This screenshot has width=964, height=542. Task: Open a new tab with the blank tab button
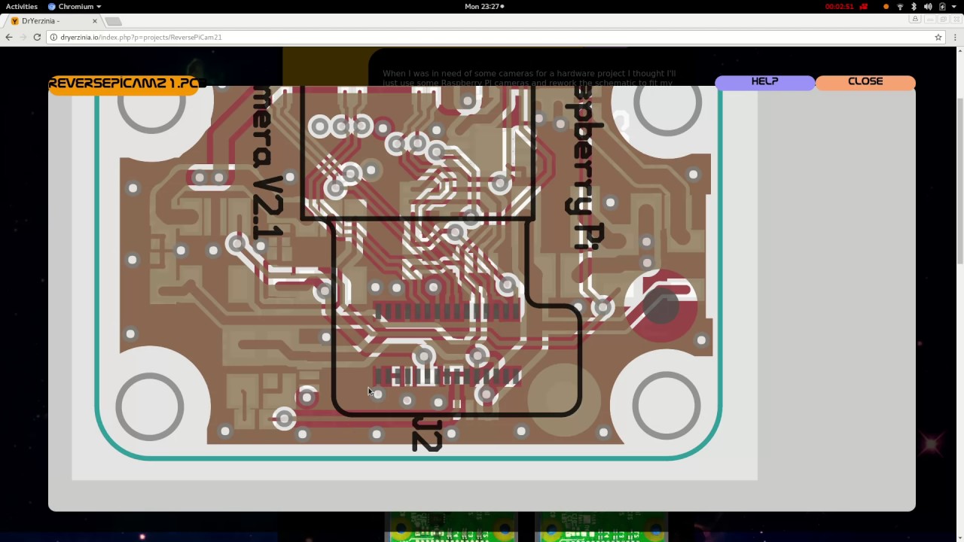tap(113, 21)
